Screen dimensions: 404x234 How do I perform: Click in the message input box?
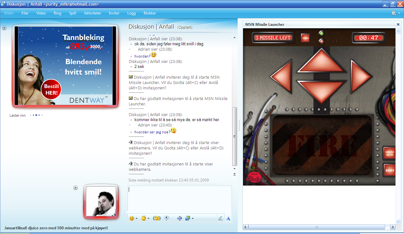click(x=180, y=199)
